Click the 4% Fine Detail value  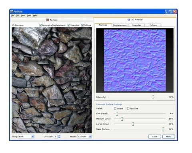coord(172,113)
